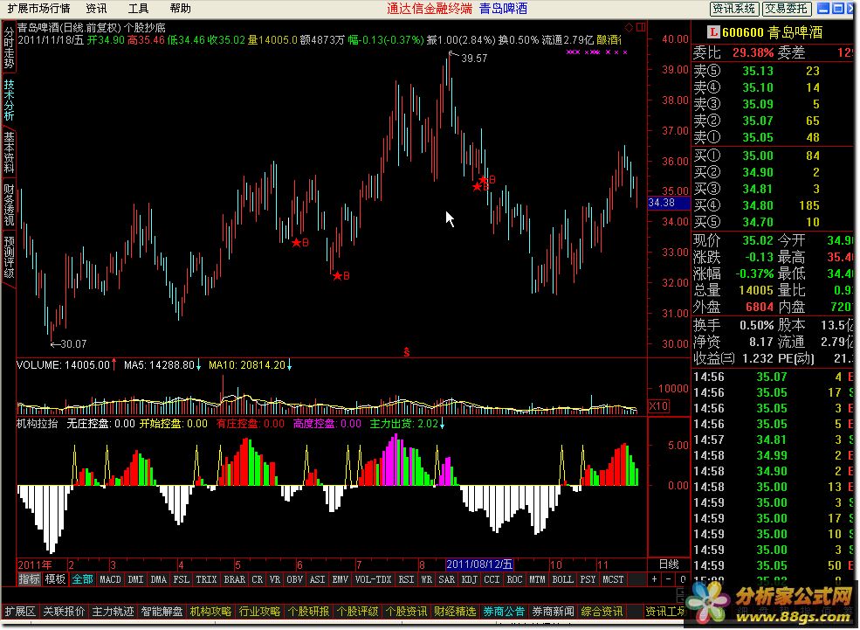Screen dimensions: 860x630
Task: Switch indicator to FSL
Action: (x=181, y=579)
